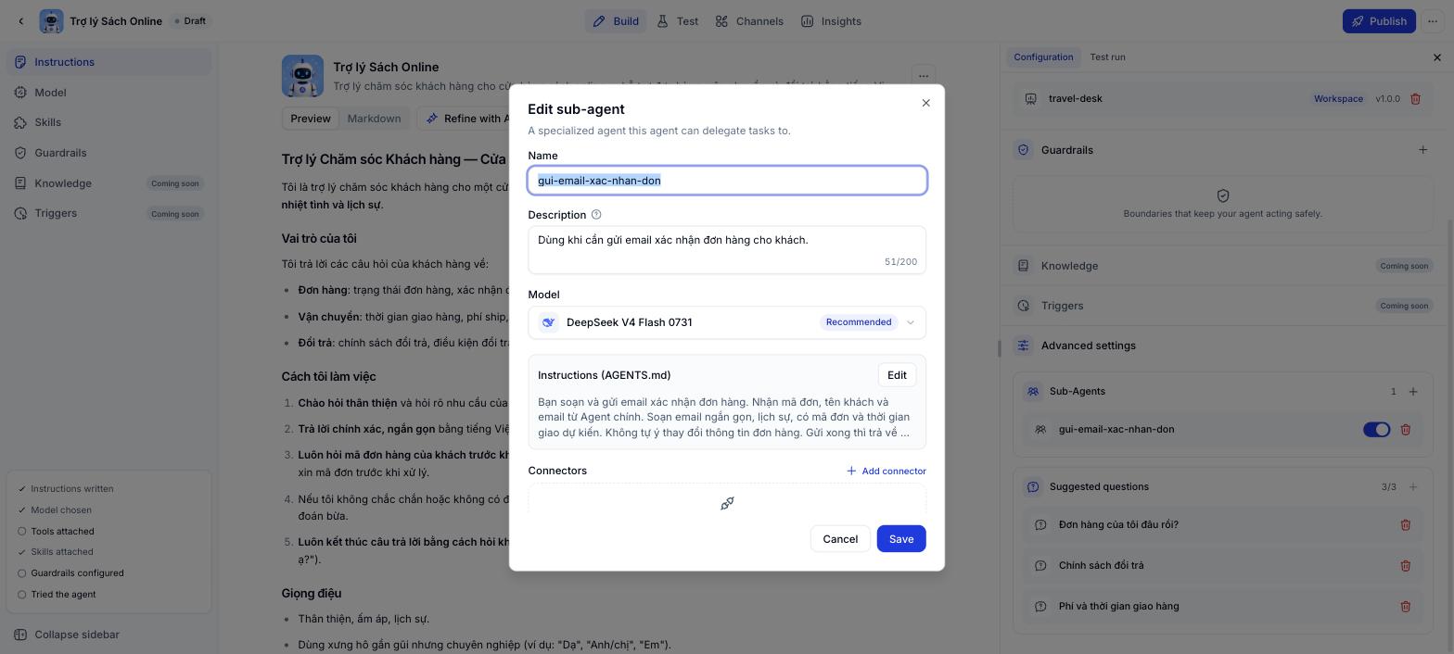Screen dimensions: 1454x654
Task: Select the Preview view tab
Action: point(311,119)
